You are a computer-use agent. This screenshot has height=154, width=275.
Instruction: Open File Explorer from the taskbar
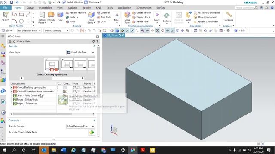pyautogui.click(x=53, y=150)
